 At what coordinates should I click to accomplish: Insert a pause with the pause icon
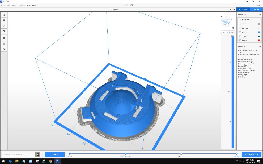(4, 38)
